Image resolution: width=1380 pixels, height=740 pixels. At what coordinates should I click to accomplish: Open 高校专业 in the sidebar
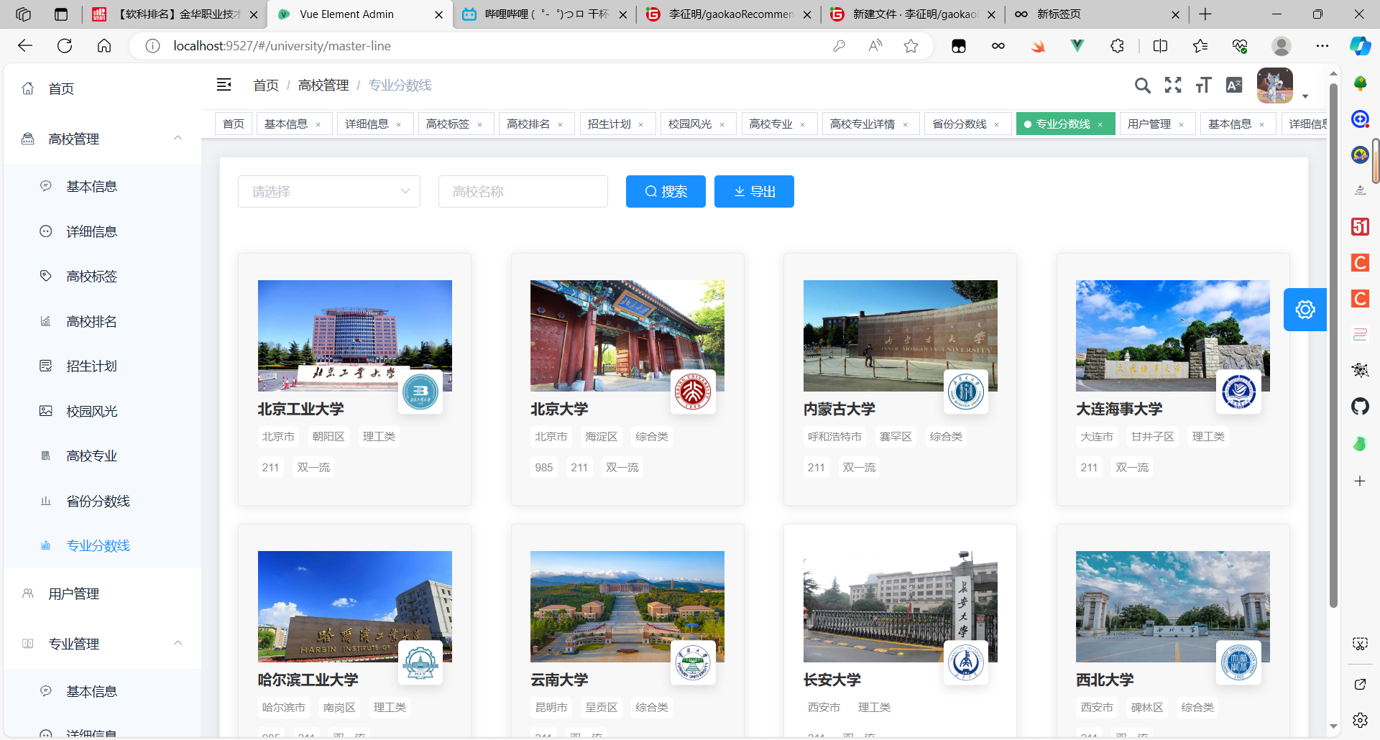[x=102, y=455]
